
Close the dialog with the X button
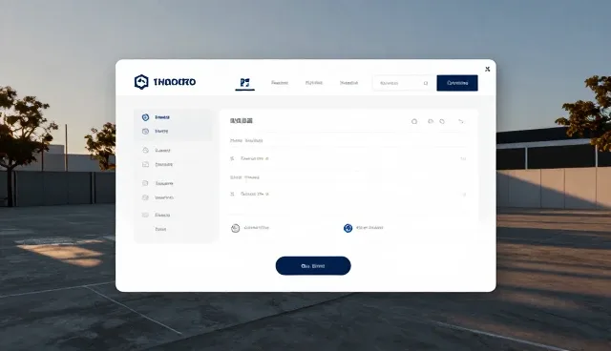coord(487,69)
